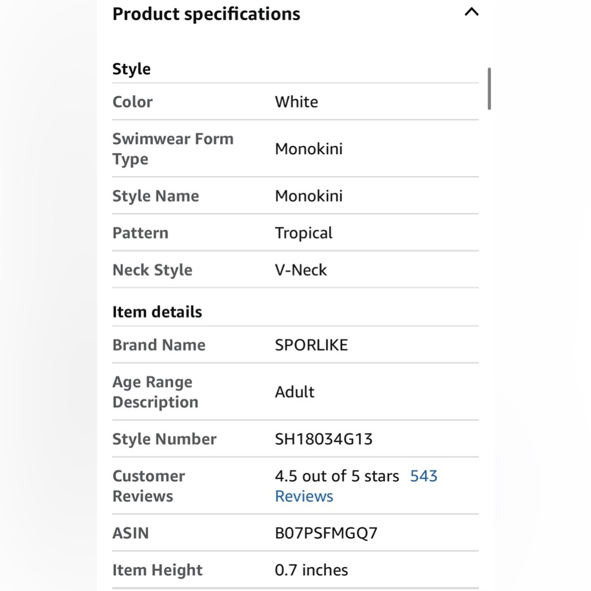Viewport: 591px width, 591px height.
Task: Click the Brand Name label
Action: 158,345
